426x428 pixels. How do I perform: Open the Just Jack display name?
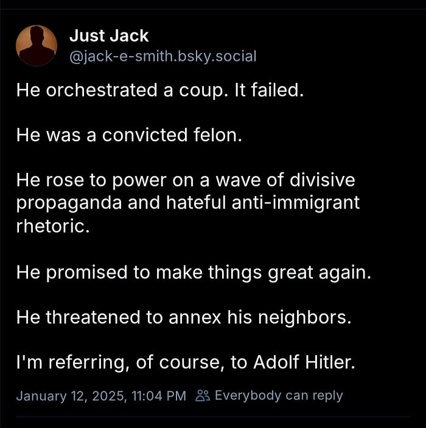(x=109, y=36)
